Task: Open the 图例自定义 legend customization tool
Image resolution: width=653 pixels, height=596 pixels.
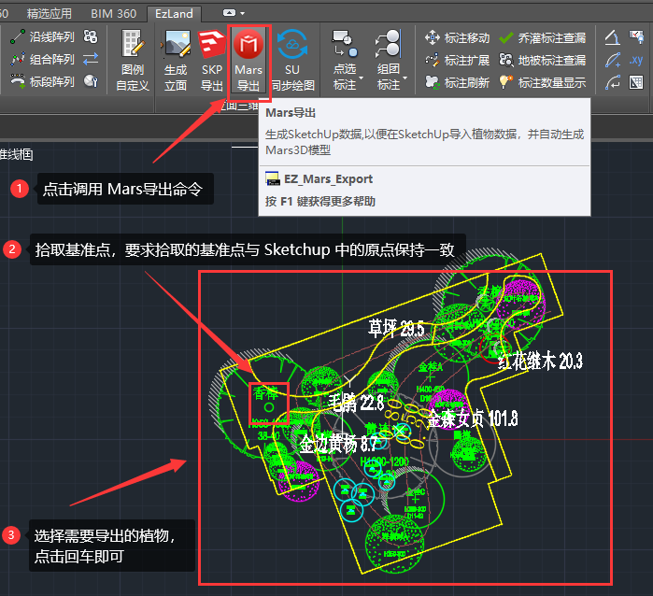Action: click(x=133, y=61)
